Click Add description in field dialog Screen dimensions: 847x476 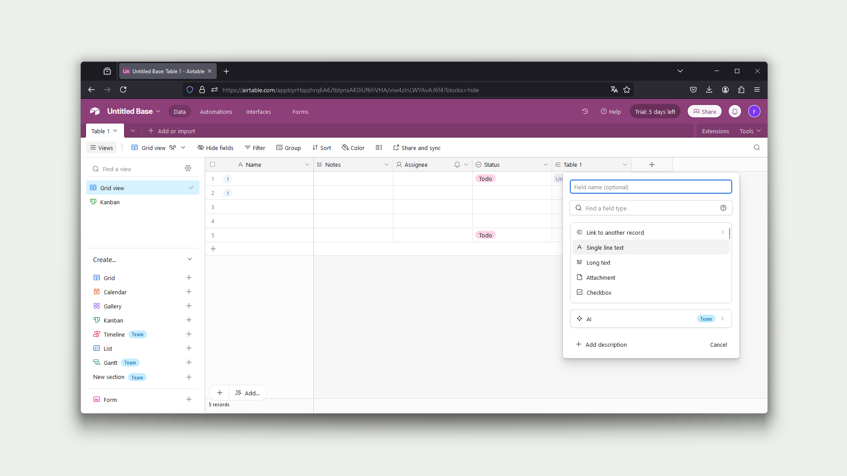click(x=601, y=345)
